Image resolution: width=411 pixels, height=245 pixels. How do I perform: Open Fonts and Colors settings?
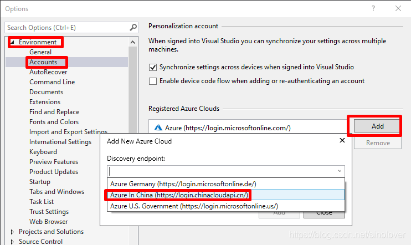pos(54,122)
